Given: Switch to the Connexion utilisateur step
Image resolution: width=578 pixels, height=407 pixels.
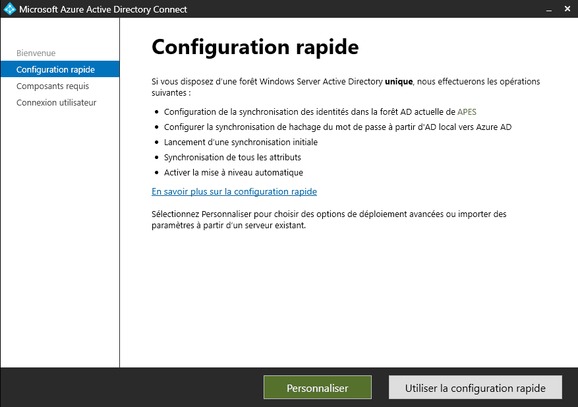Looking at the screenshot, I should (56, 102).
